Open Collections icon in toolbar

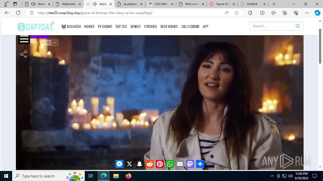pyautogui.click(x=285, y=13)
